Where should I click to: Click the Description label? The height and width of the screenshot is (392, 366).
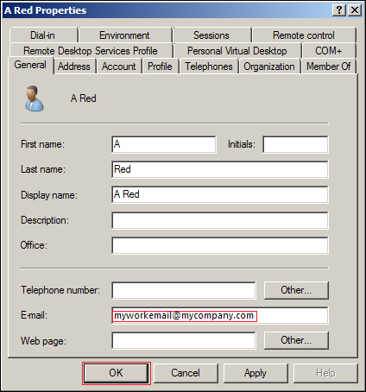[45, 220]
